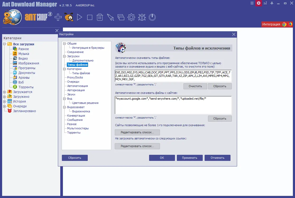This screenshot has height=198, width=295.
Task: Open the Proxy/Socks settings page
Action: pyautogui.click(x=75, y=77)
